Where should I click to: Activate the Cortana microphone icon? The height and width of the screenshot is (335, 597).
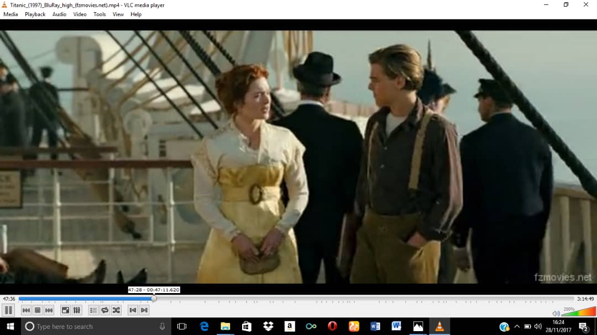[162, 326]
